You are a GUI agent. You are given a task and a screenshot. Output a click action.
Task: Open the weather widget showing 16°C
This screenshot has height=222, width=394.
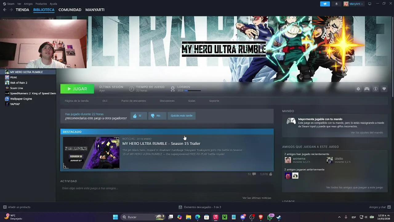(x=13, y=217)
